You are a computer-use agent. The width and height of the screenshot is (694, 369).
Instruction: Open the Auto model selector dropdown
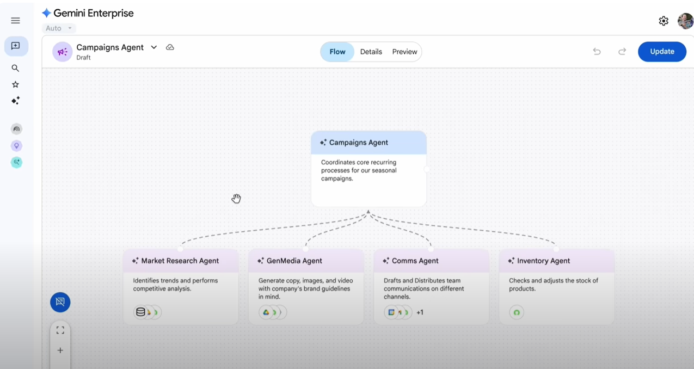59,28
